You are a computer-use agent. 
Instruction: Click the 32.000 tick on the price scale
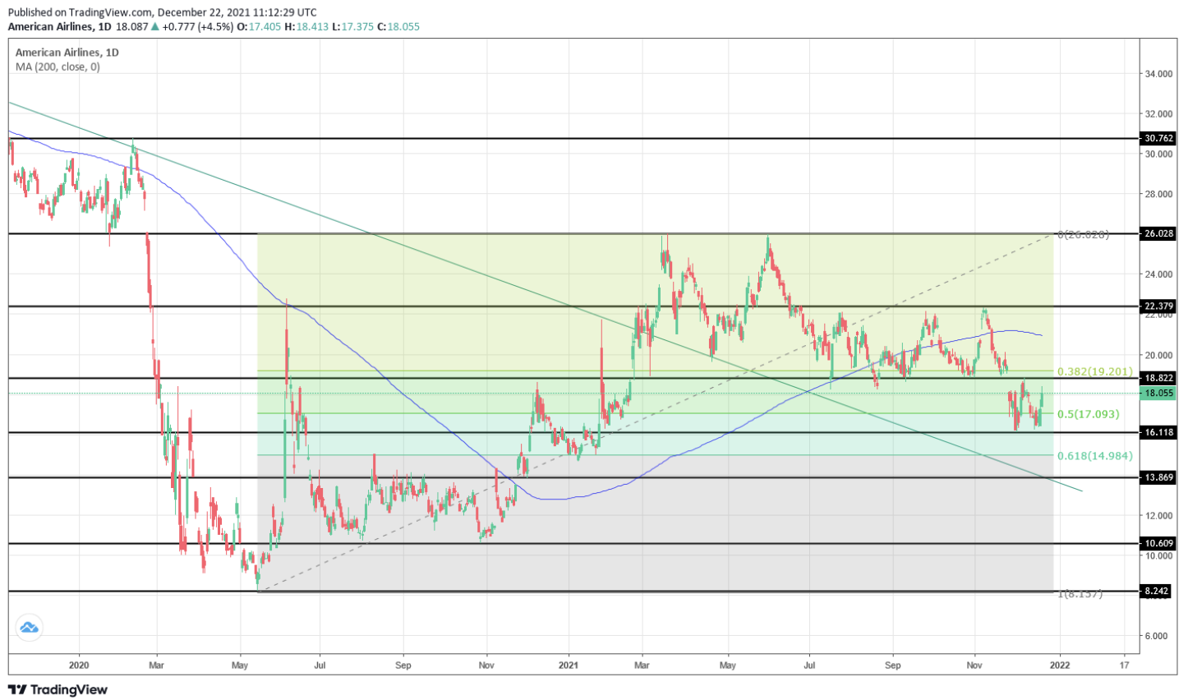1158,113
